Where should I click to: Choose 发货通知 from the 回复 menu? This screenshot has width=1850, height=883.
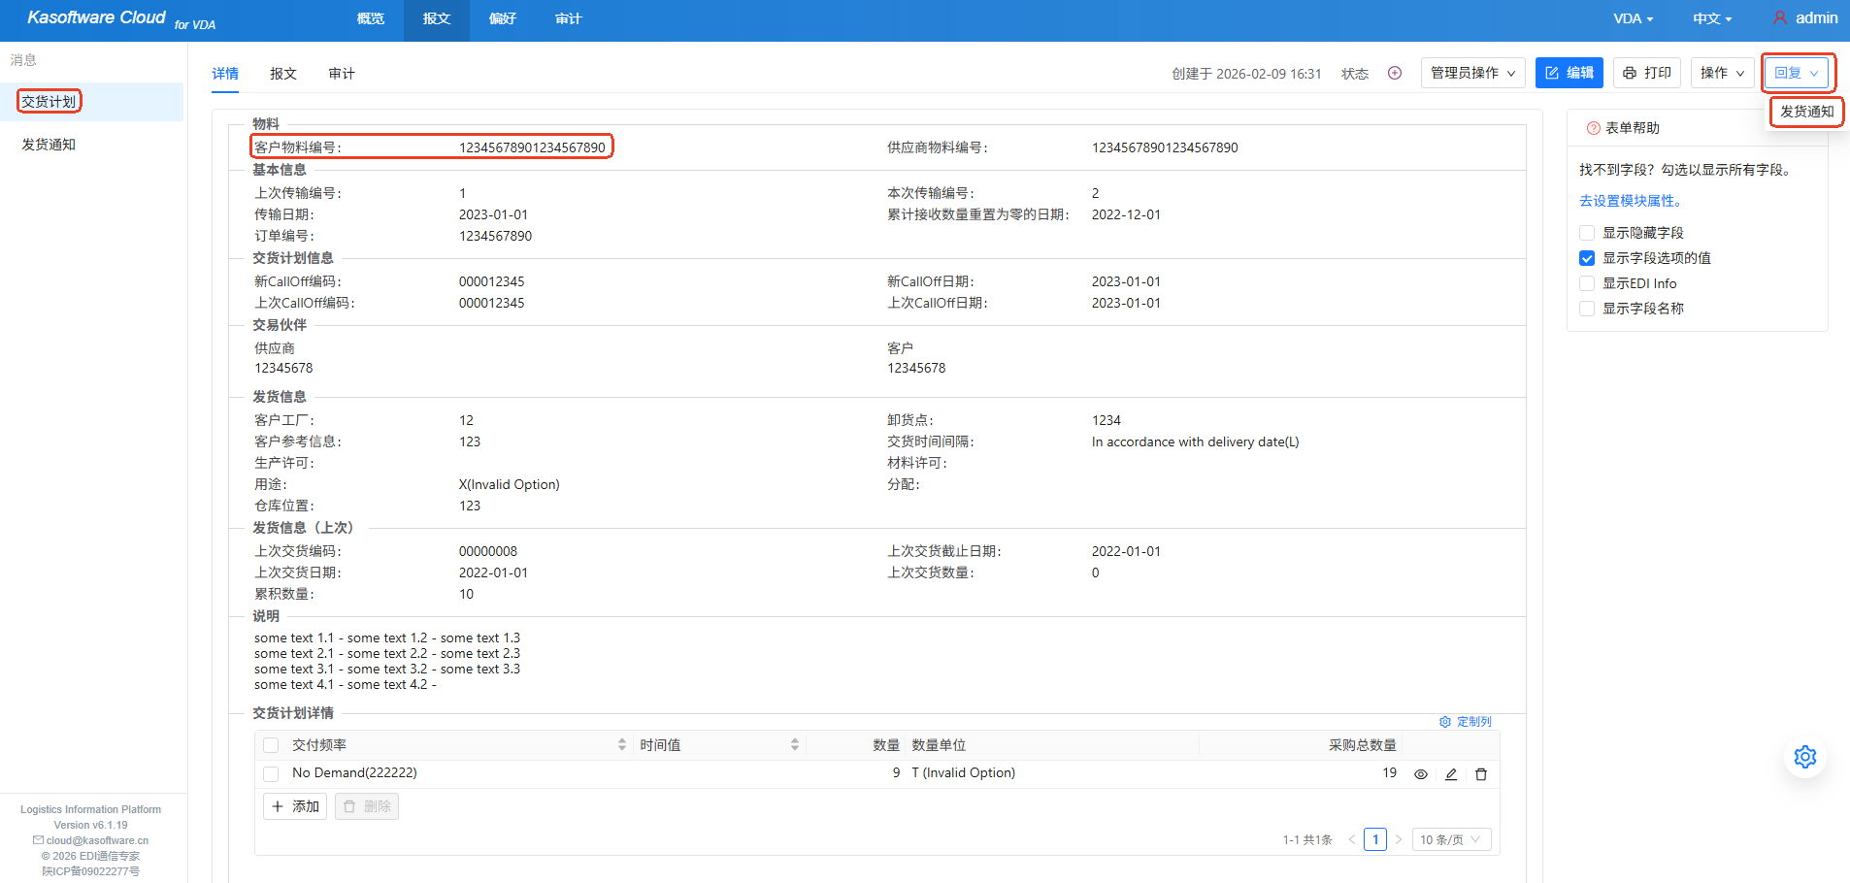[1806, 112]
